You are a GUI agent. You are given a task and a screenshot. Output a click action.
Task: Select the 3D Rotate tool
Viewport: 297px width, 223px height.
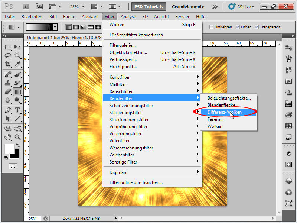[8, 129]
